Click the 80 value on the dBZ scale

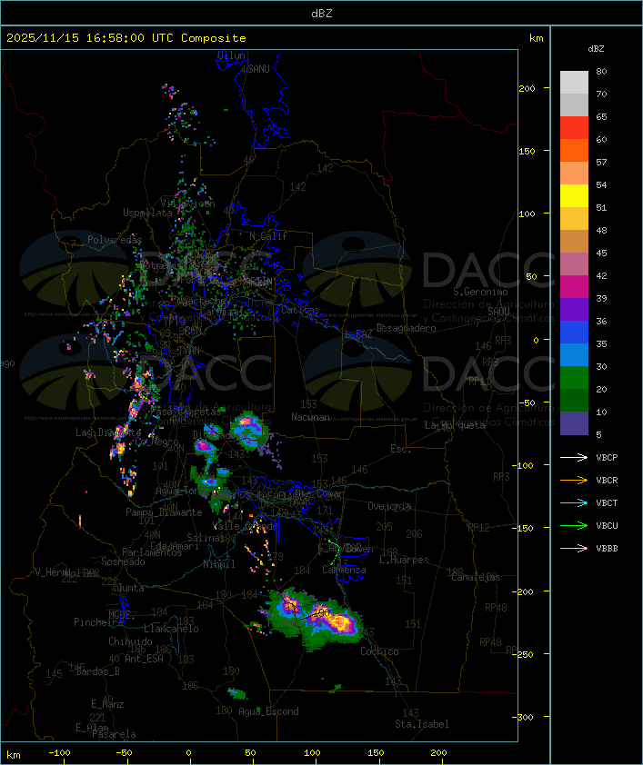point(601,71)
